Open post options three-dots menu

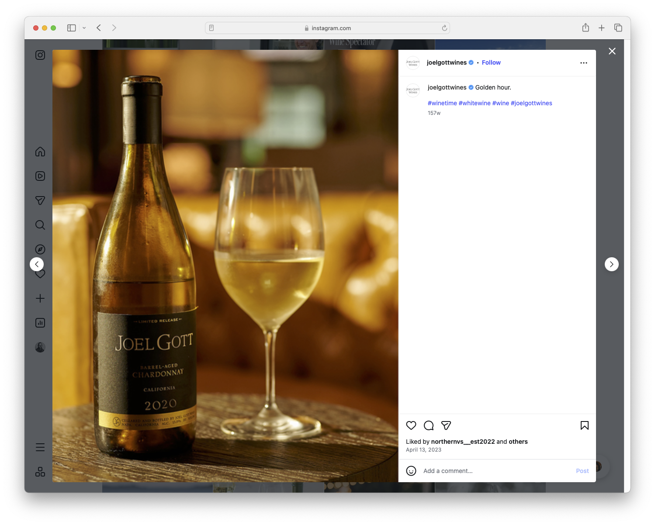584,63
